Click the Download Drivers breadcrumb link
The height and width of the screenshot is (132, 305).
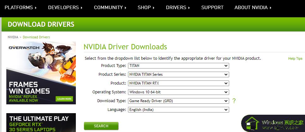[36, 37]
